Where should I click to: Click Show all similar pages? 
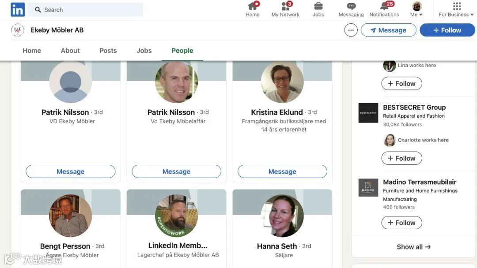[x=414, y=247]
